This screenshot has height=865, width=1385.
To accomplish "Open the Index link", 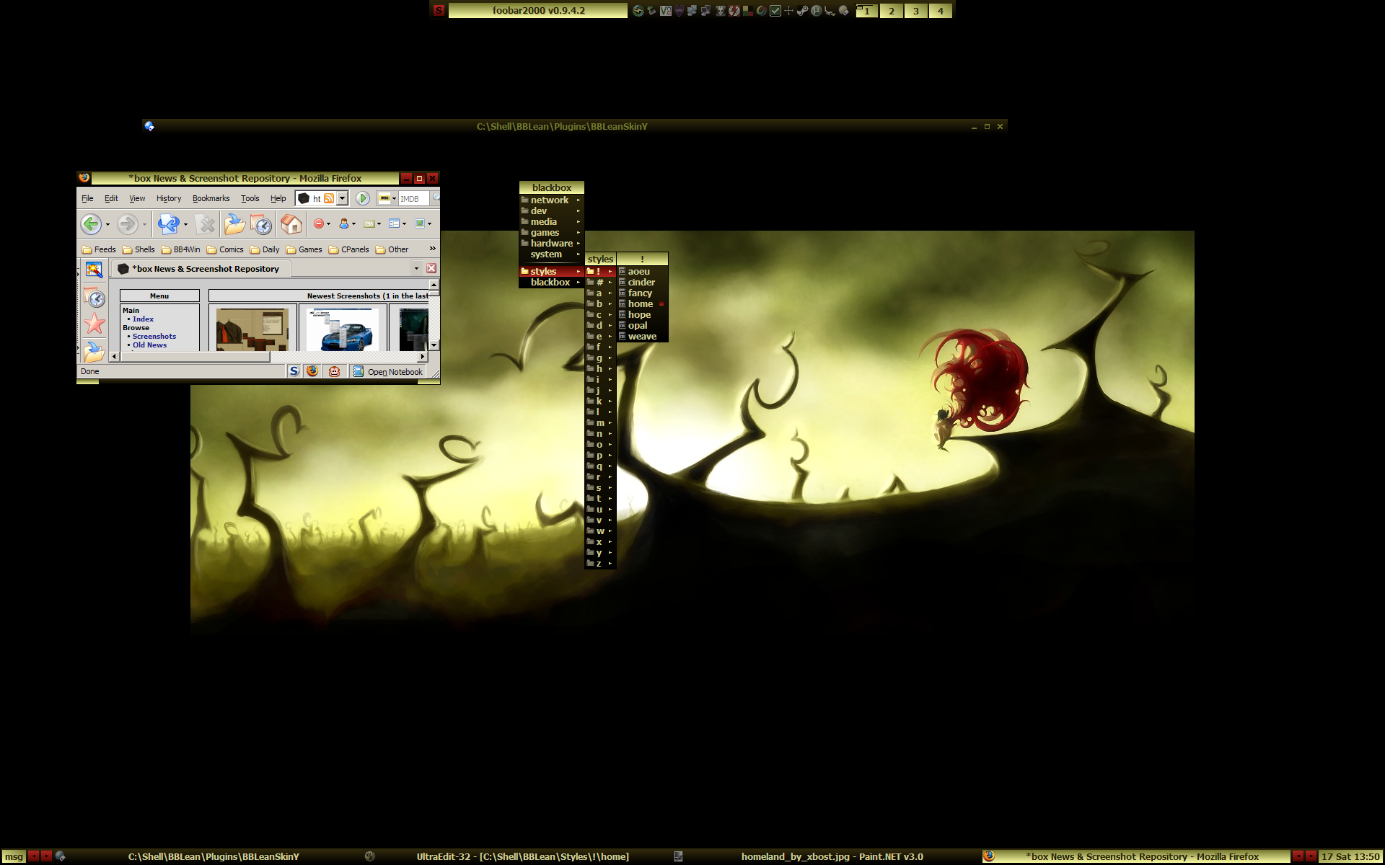I will tap(143, 319).
